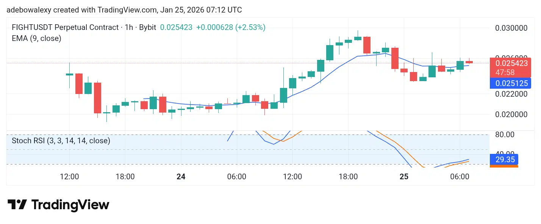Screen dimensions: 541x224
Task: Click the 0.022000 price axis label
Action: tap(511, 94)
